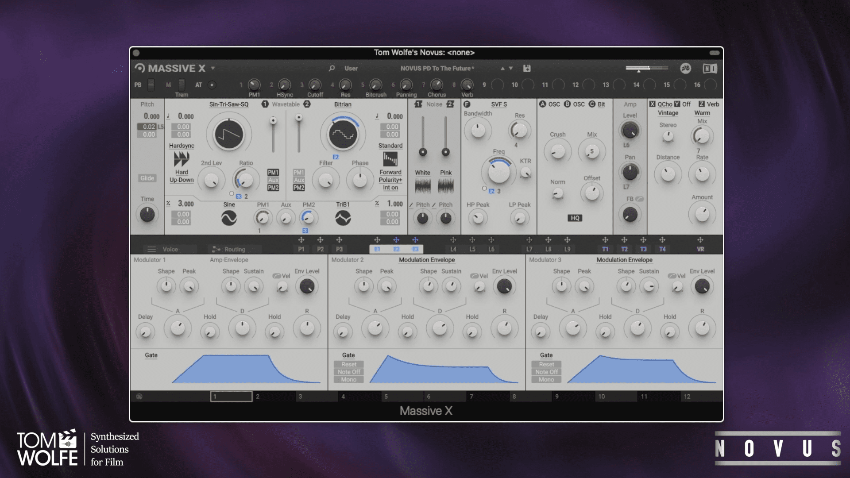The image size is (850, 478).
Task: Click the TriB1 oscillator waveform icon
Action: 343,218
